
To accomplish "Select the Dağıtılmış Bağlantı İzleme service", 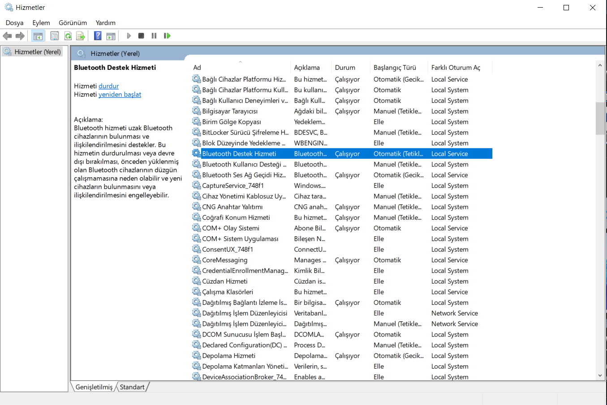I will click(x=342, y=303).
